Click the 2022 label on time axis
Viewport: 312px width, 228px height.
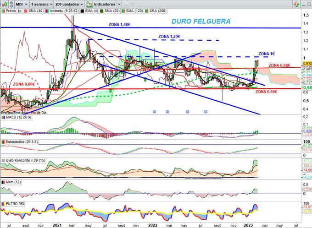pos(153,225)
